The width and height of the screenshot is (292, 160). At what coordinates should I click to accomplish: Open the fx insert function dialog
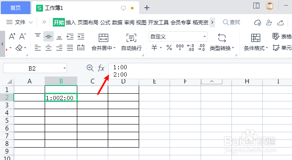(x=101, y=68)
